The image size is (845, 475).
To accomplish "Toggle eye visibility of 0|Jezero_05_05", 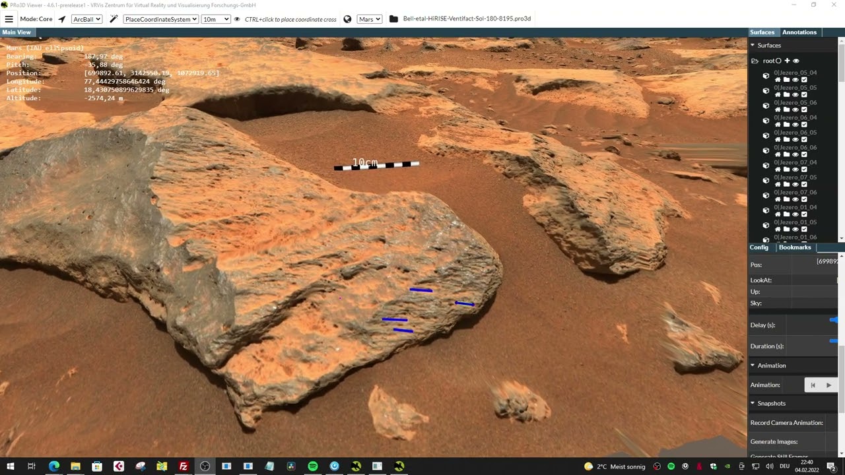I will point(795,94).
